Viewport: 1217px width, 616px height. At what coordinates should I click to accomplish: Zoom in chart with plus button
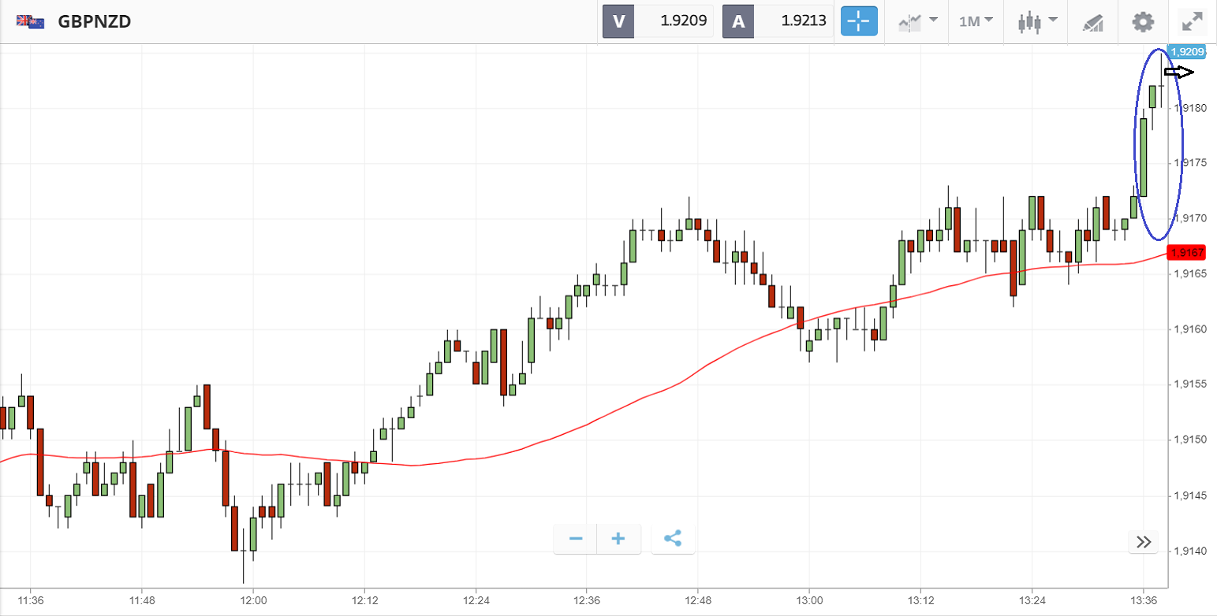pos(618,539)
